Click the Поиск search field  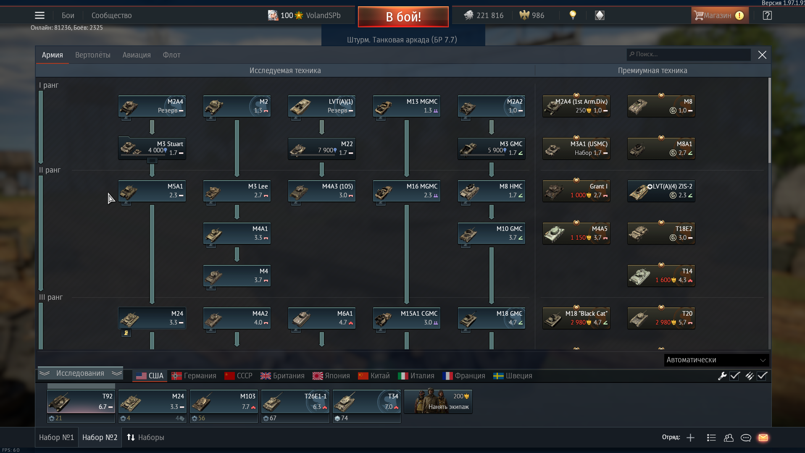click(689, 55)
